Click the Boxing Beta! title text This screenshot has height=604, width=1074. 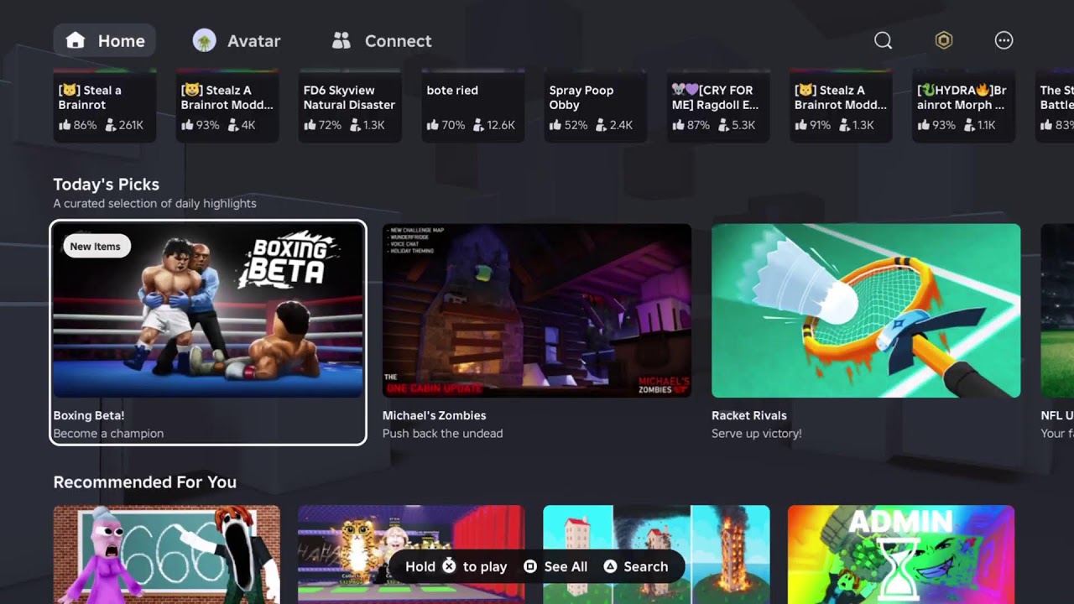(x=89, y=415)
